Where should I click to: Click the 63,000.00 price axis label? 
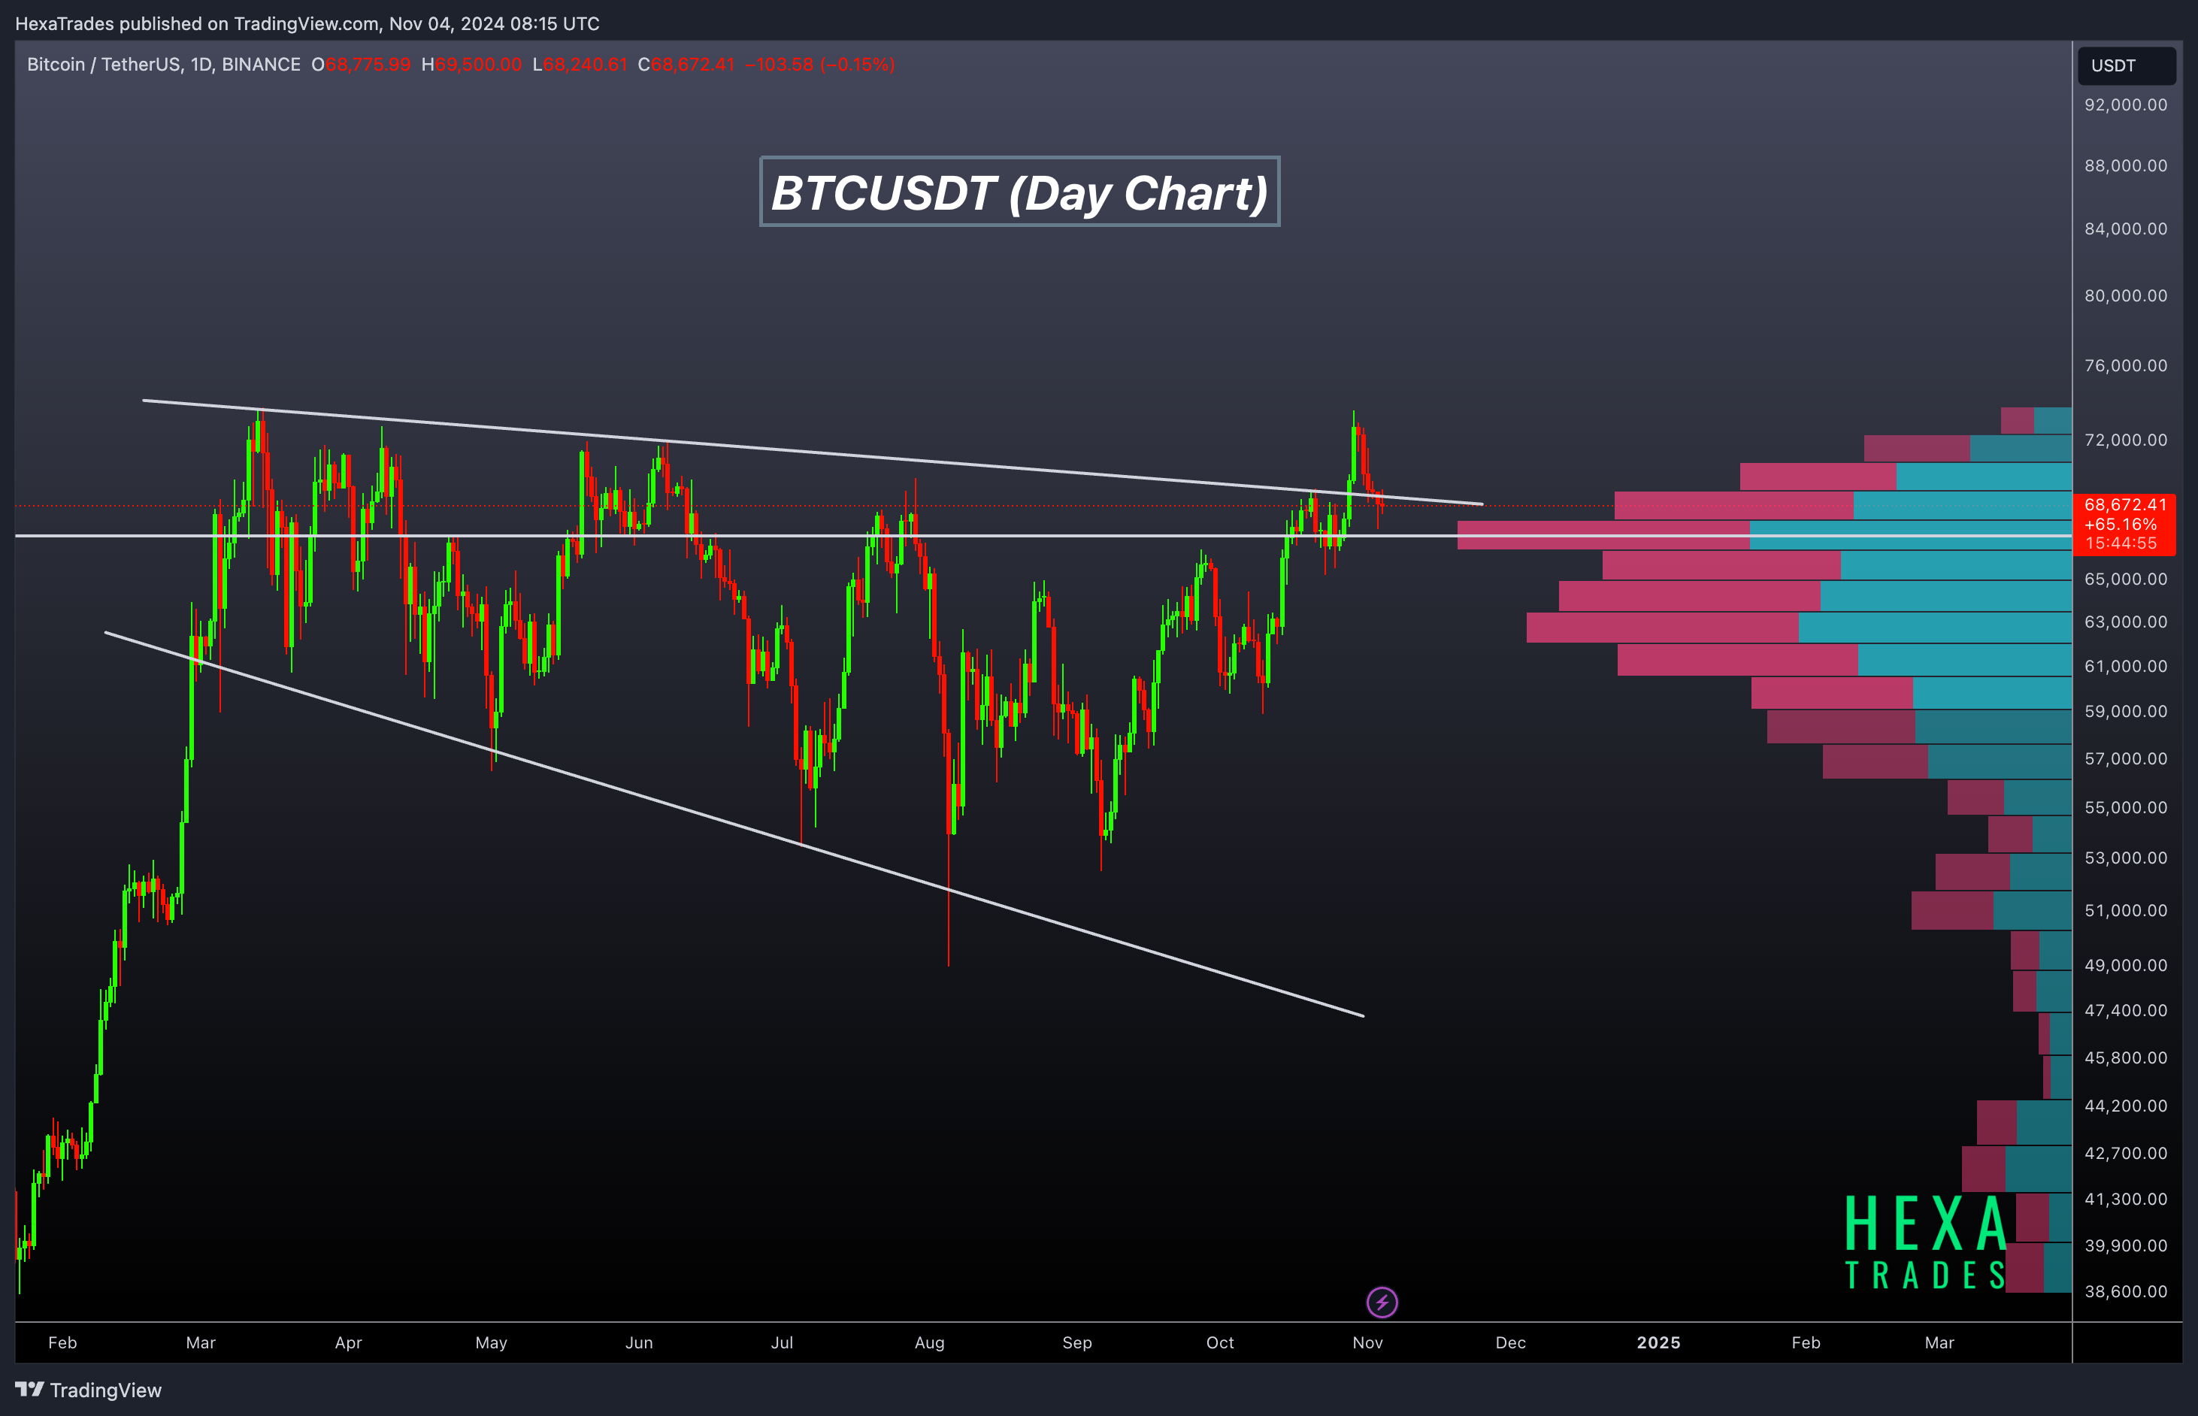[2125, 622]
